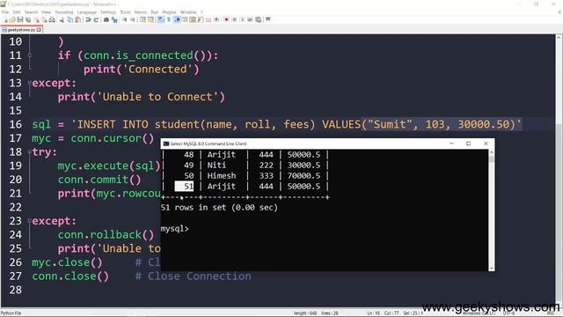This screenshot has width=563, height=317.
Task: Click at the mysql> prompt in the console
Action: pos(175,229)
